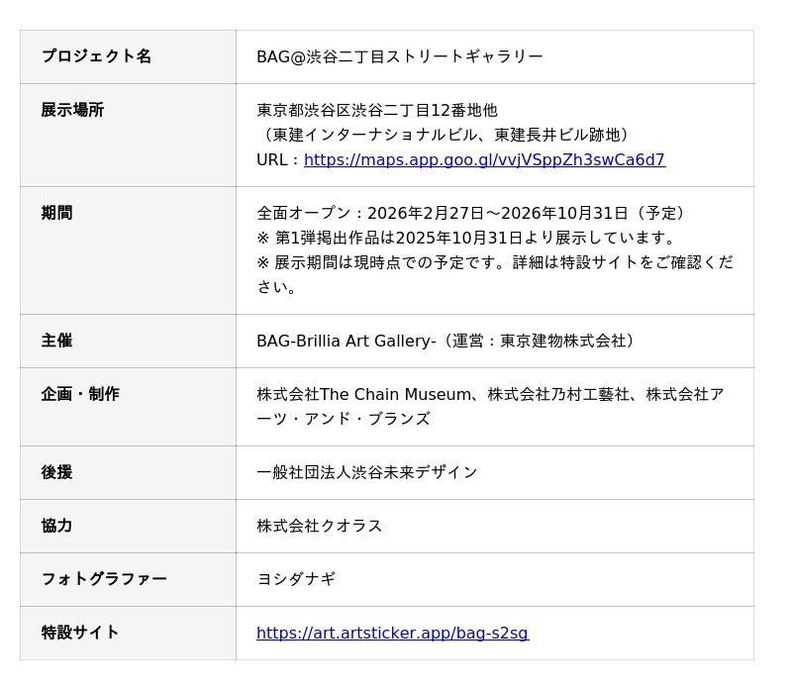Click the 東建インターナショナルビル building note line

coord(445,135)
